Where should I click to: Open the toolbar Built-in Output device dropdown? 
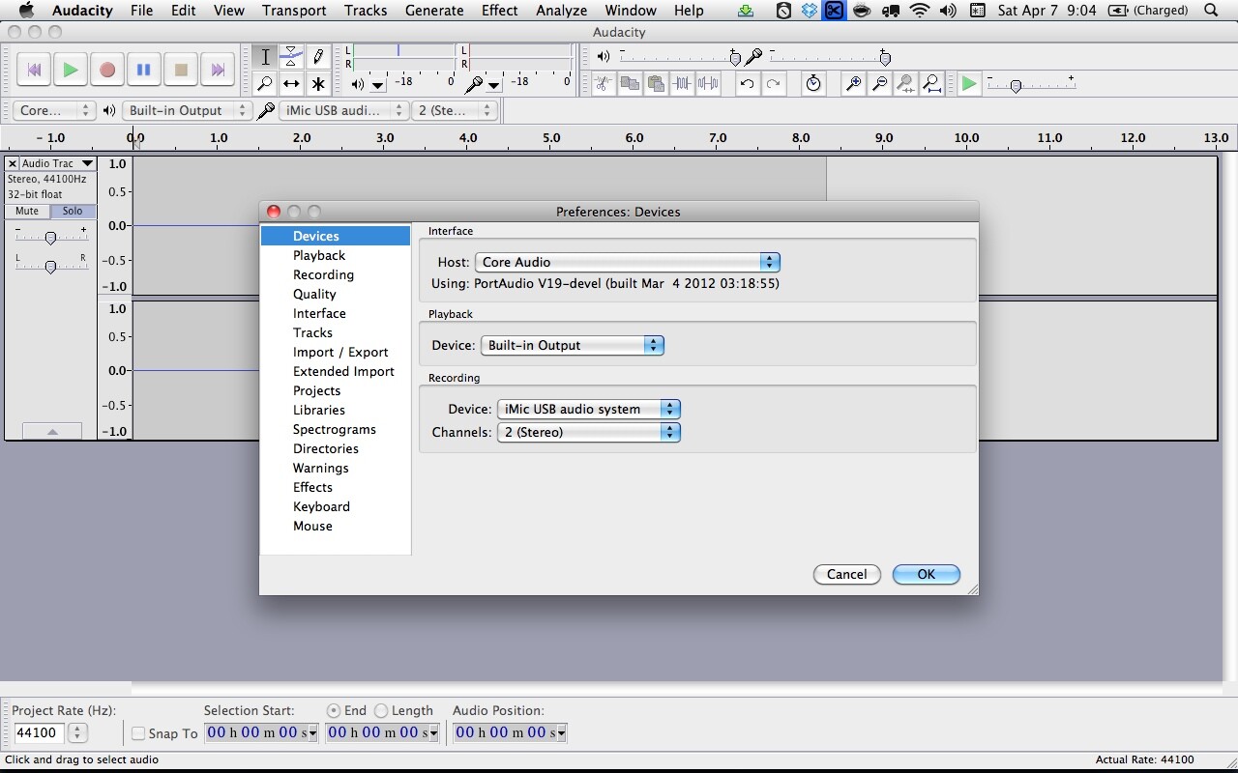click(x=187, y=110)
